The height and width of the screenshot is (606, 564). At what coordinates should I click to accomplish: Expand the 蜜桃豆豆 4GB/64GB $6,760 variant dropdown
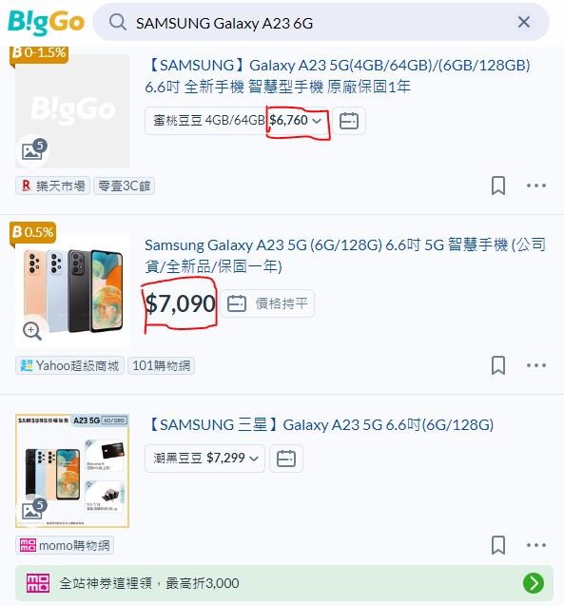(237, 121)
